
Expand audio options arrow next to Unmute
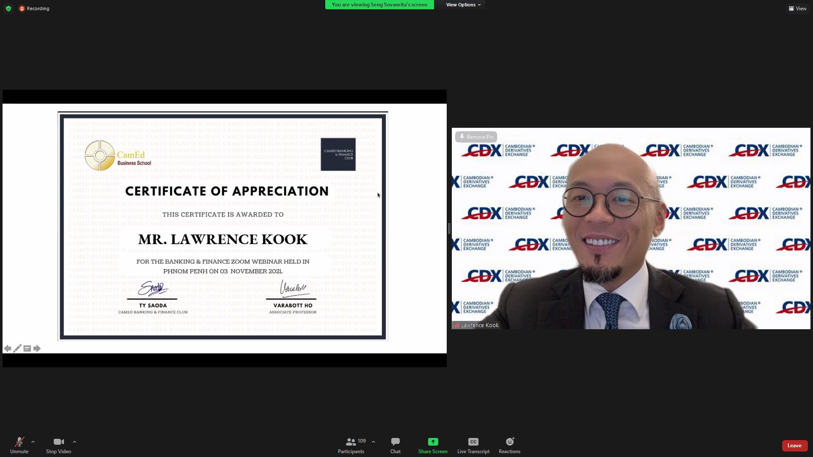click(33, 442)
